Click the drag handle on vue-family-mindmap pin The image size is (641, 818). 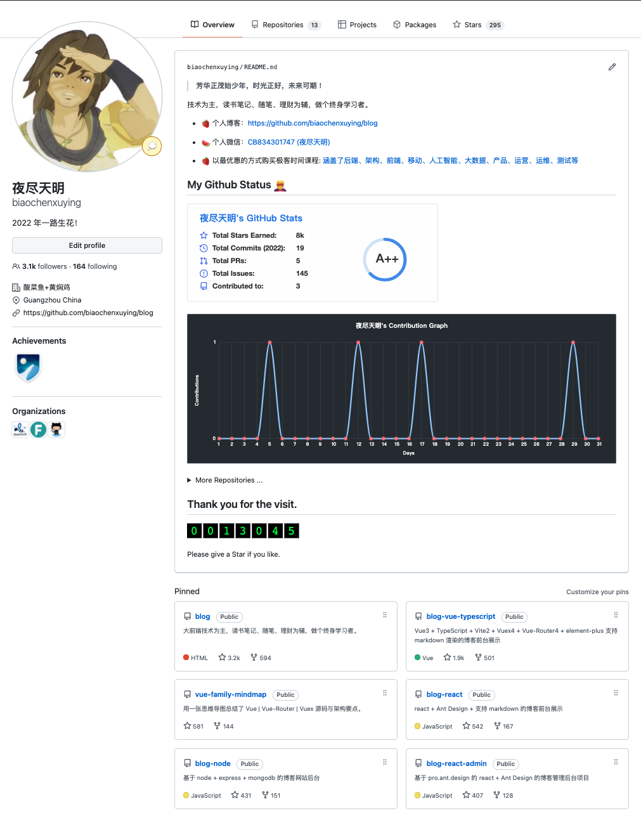[x=385, y=693]
